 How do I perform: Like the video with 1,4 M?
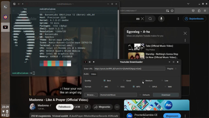pyautogui.click(x=77, y=107)
